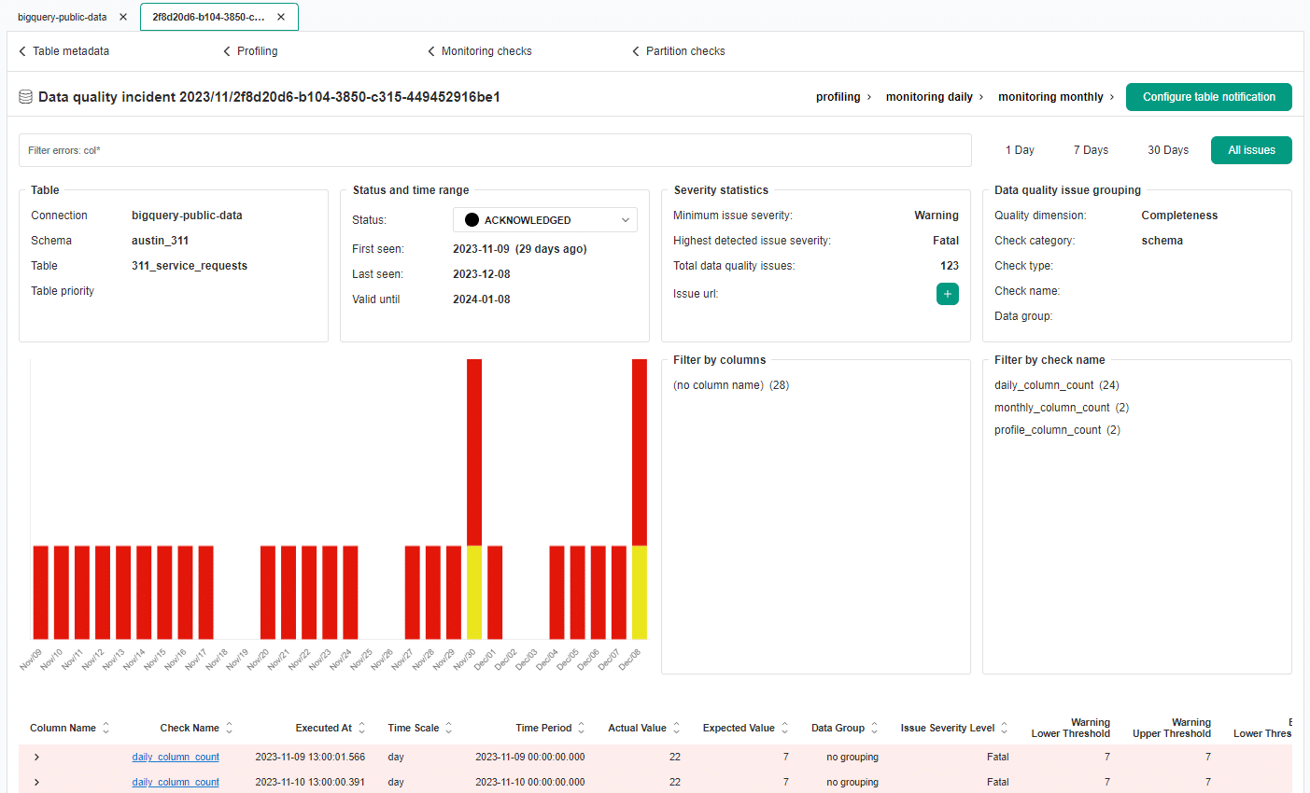The height and width of the screenshot is (793, 1310).
Task: Open the daily_column_count link in the first row
Action: click(175, 757)
